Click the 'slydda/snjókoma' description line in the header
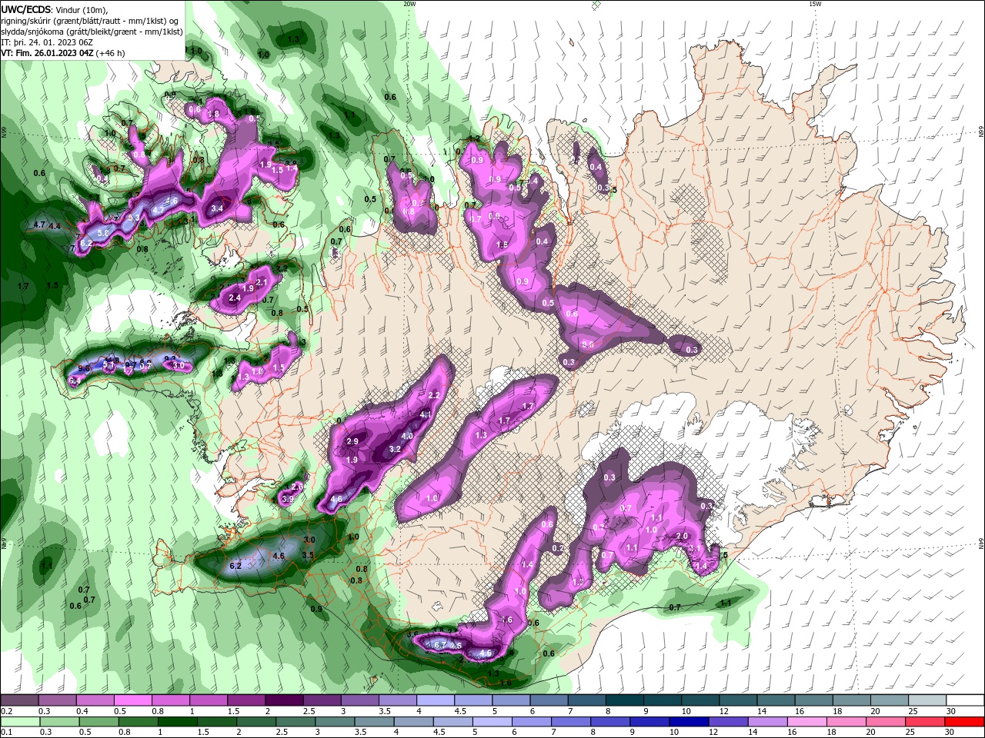985x738 pixels. point(92,32)
